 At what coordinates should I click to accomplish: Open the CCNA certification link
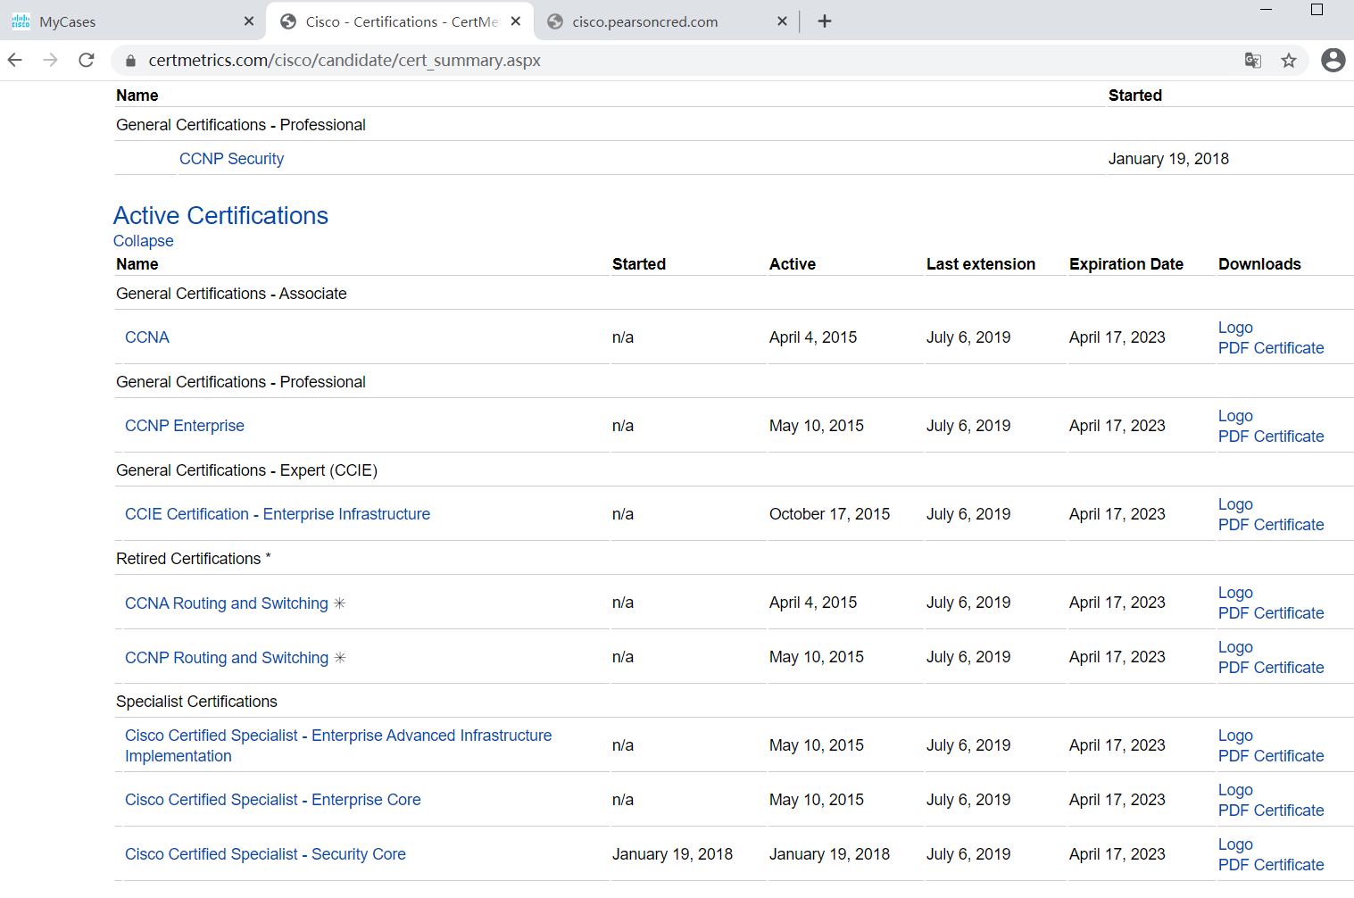tap(147, 337)
